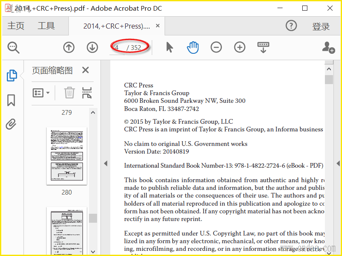This screenshot has width=342, height=256.
Task: Toggle the page thumbnails panel icon
Action: click(x=12, y=76)
